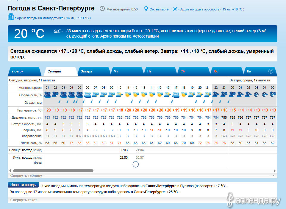Click the map pin location icon

146,9
